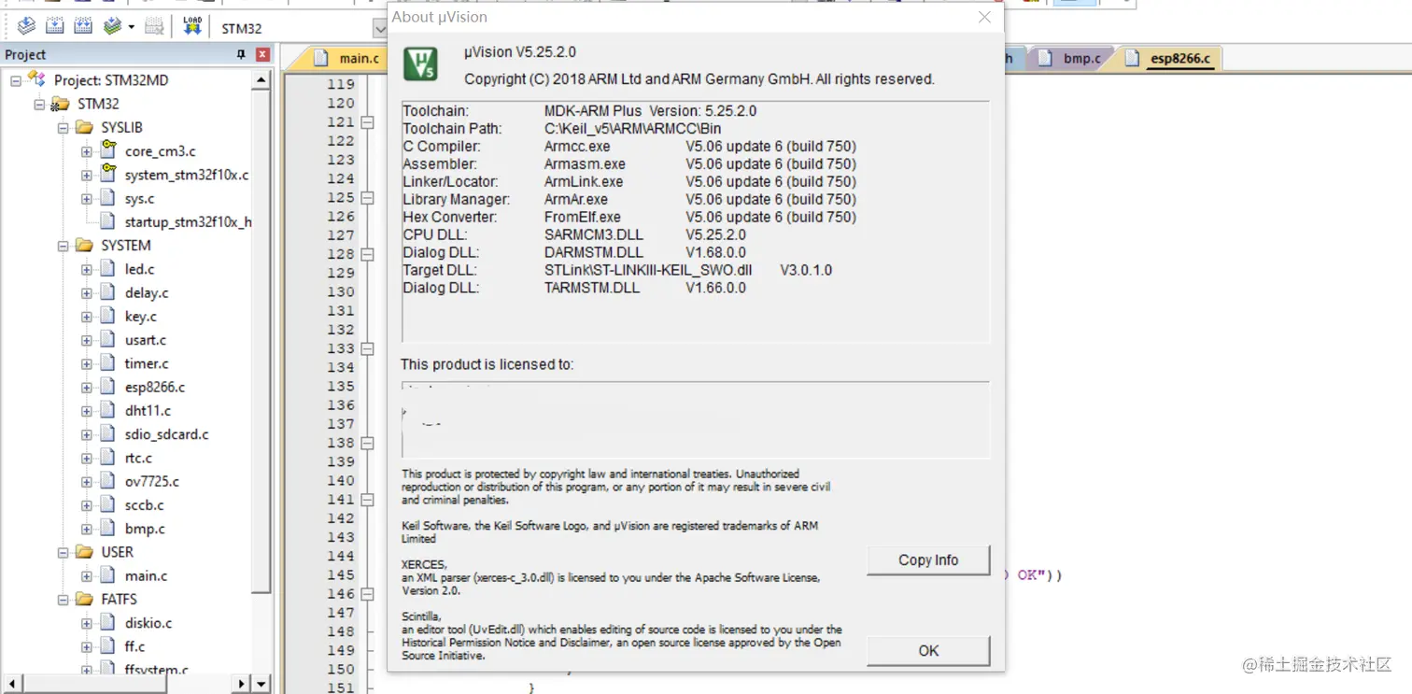The width and height of the screenshot is (1412, 694).
Task: Collapse code fold marker at line 121
Action: pos(367,122)
